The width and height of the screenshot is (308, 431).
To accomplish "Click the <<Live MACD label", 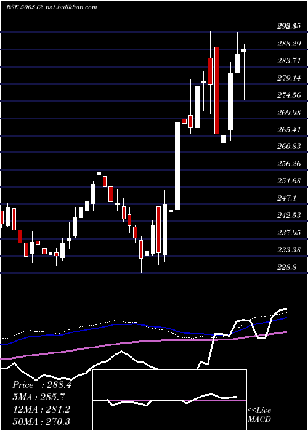I will pyautogui.click(x=259, y=414).
